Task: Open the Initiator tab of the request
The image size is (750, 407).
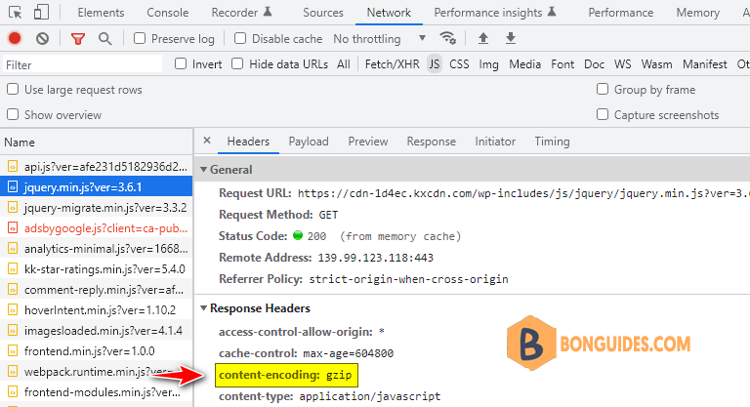Action: [495, 142]
